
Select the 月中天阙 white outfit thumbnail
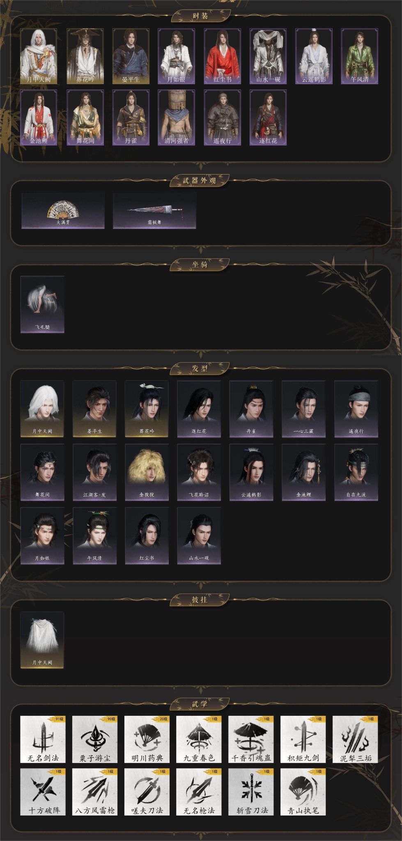point(39,56)
